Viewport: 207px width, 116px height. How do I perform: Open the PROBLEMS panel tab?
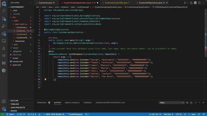click(41, 102)
